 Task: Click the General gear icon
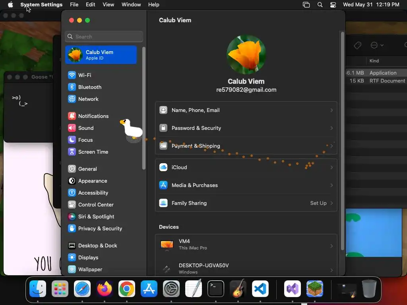[x=72, y=169]
